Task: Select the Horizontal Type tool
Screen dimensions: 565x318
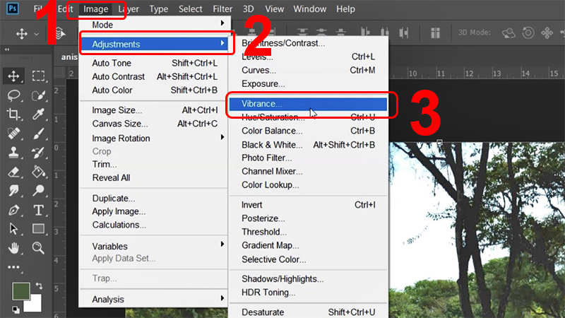Action: coord(39,210)
